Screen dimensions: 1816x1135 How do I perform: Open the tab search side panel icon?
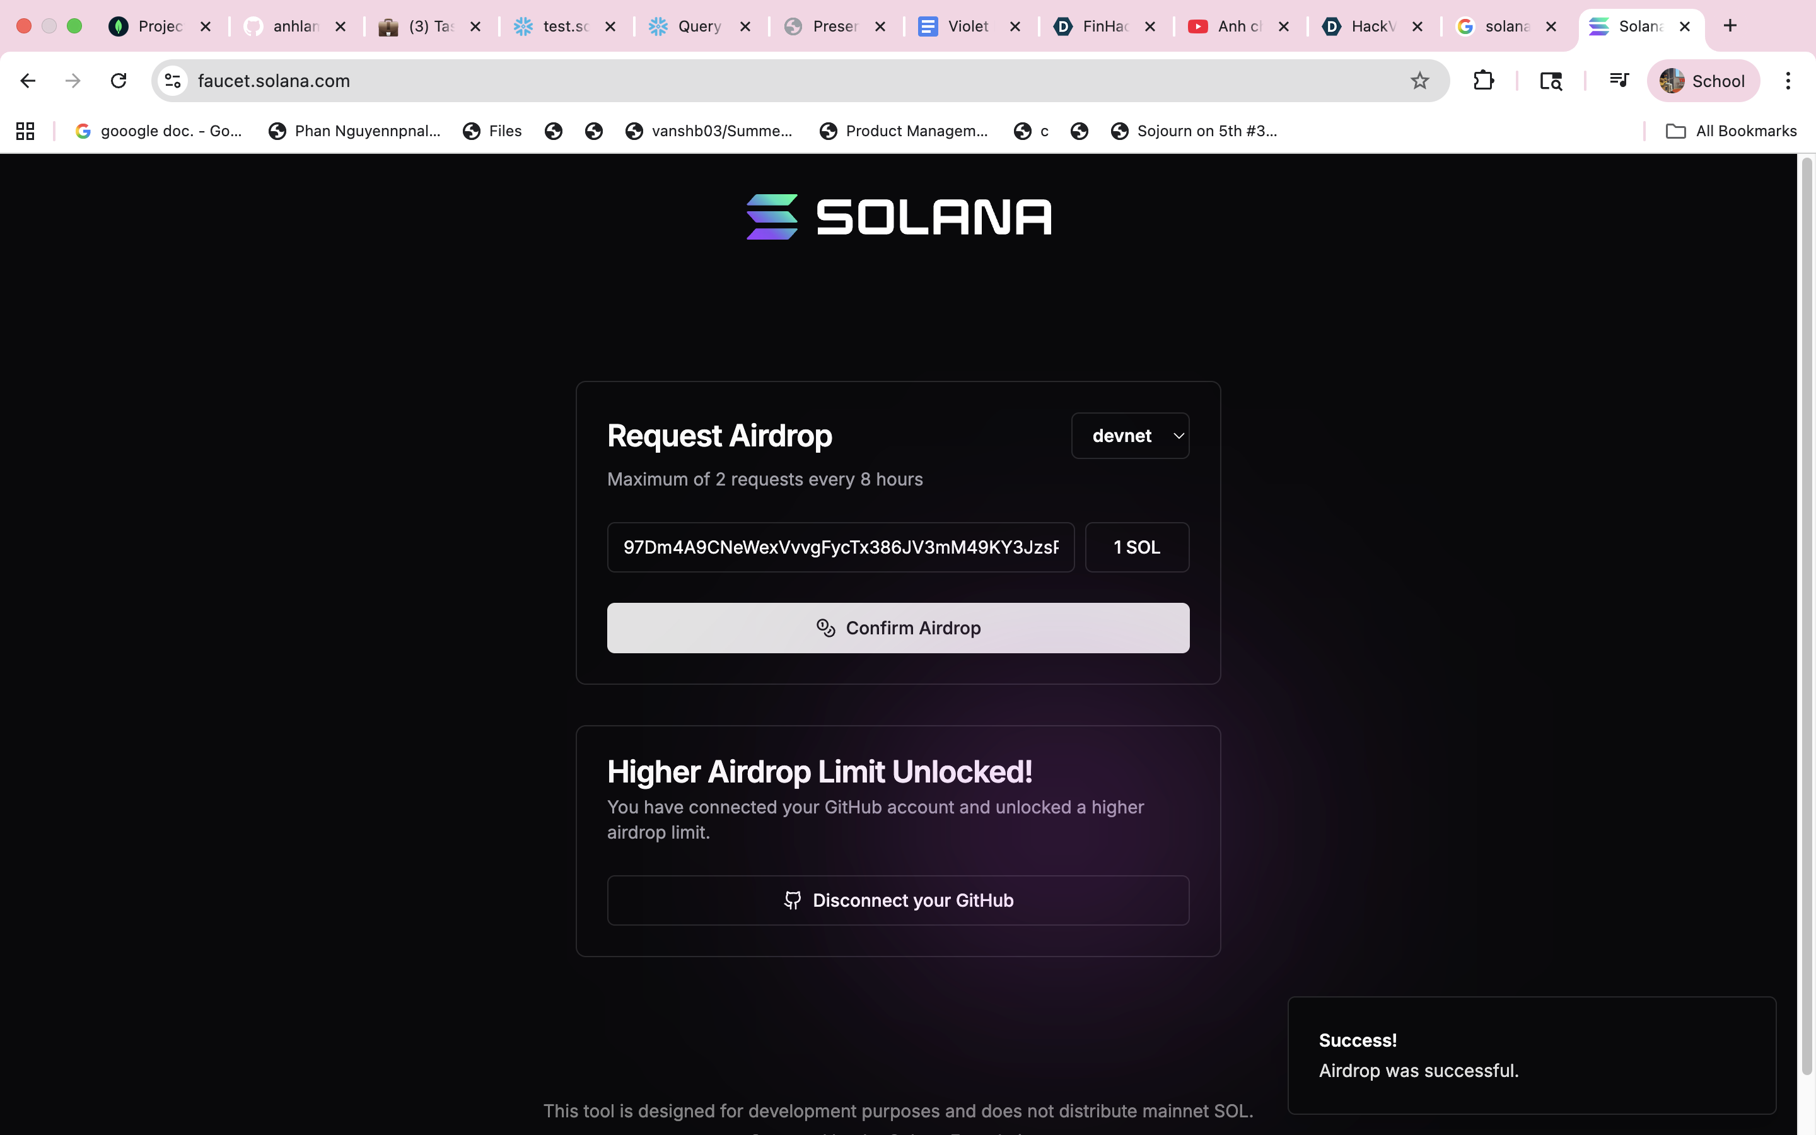pos(1551,80)
